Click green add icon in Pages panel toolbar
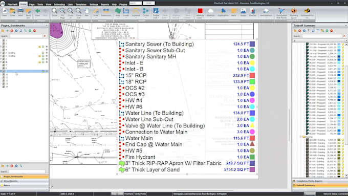This screenshot has height=196, width=348. click(x=7, y=31)
